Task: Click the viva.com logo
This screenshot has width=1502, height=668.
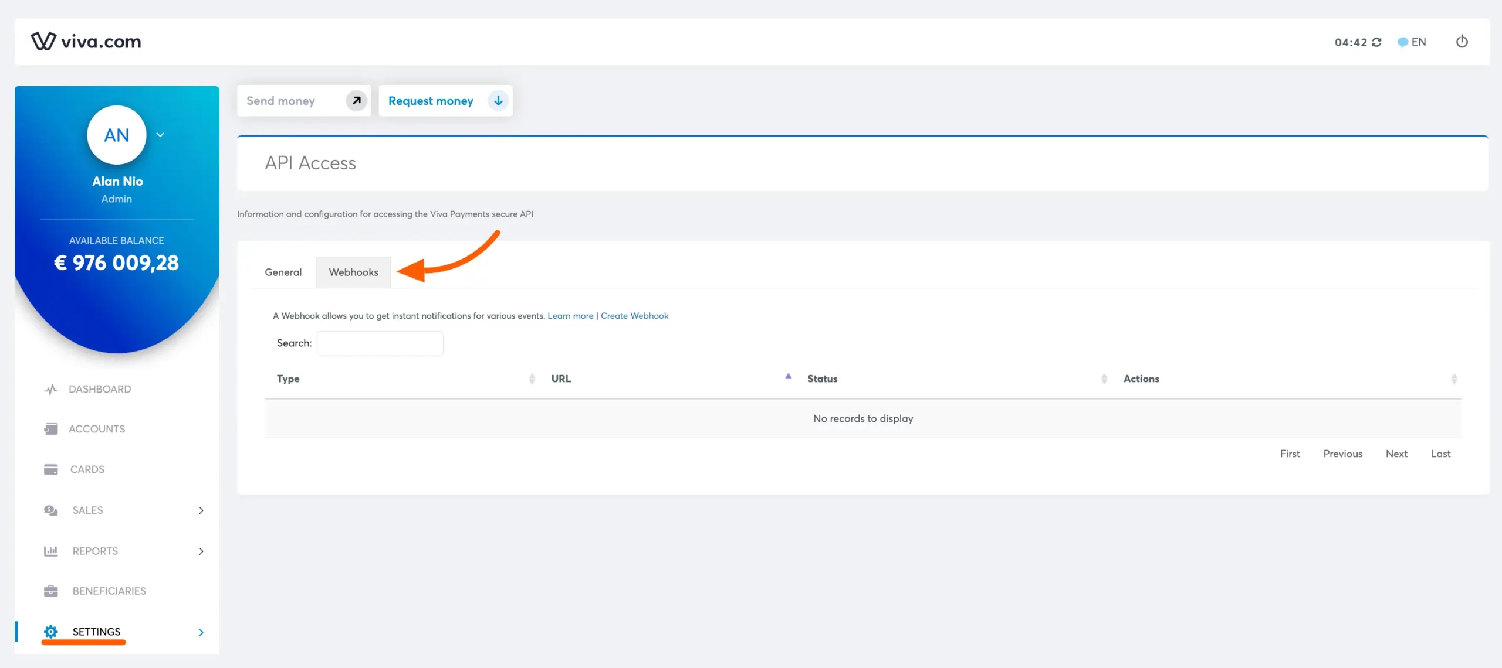Action: (85, 41)
